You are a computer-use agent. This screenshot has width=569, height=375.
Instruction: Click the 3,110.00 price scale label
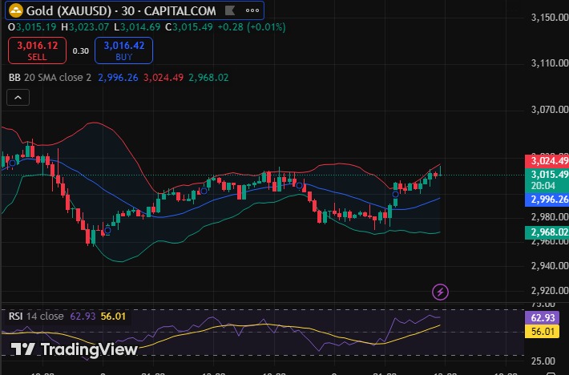point(550,63)
